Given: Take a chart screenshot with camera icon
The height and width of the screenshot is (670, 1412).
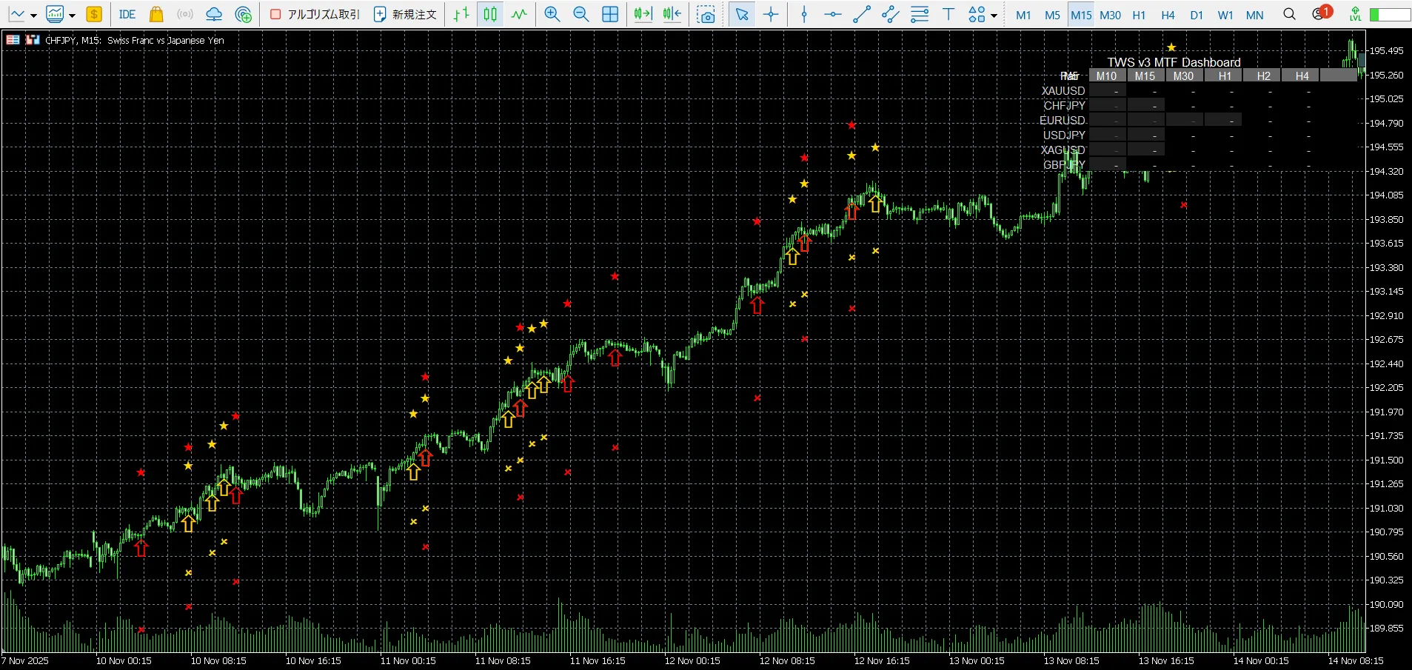Looking at the screenshot, I should click(706, 14).
